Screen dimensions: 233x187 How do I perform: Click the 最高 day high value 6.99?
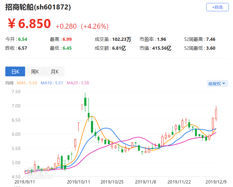[x=67, y=39]
